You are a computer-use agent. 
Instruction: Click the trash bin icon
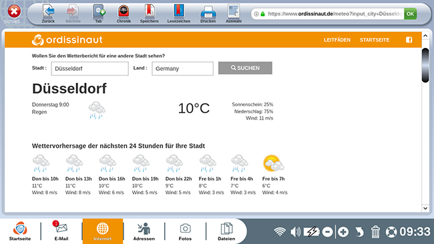375,232
